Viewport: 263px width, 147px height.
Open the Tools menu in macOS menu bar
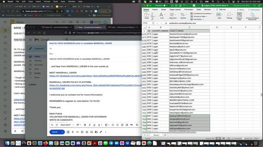pyautogui.click(x=55, y=2)
